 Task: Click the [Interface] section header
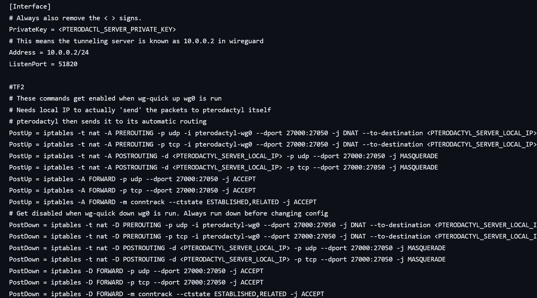[x=30, y=6]
